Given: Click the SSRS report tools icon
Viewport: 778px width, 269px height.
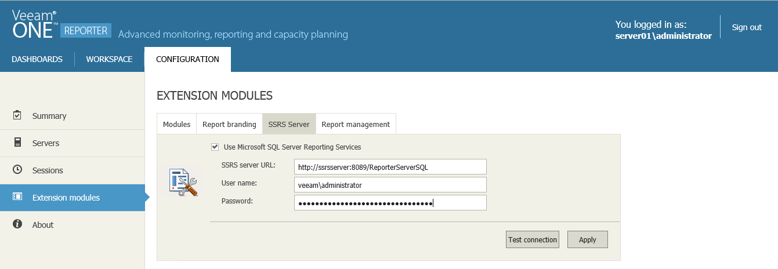Looking at the screenshot, I should coord(183,183).
